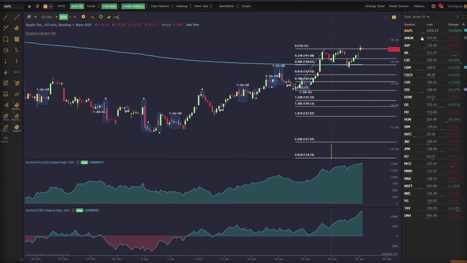Open Anchored Acc/Dist indicator options menu
The height and width of the screenshot is (263, 467).
(x=78, y=162)
